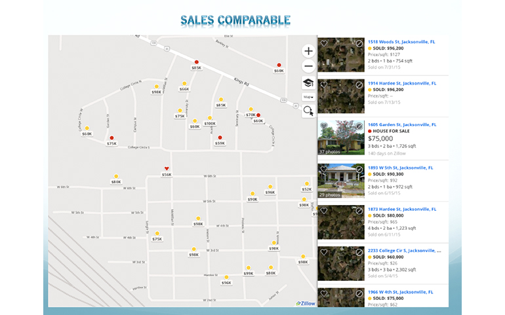The image size is (505, 315).
Task: Open 1518 Woods St, Jacksonville listing link
Action: [401, 42]
